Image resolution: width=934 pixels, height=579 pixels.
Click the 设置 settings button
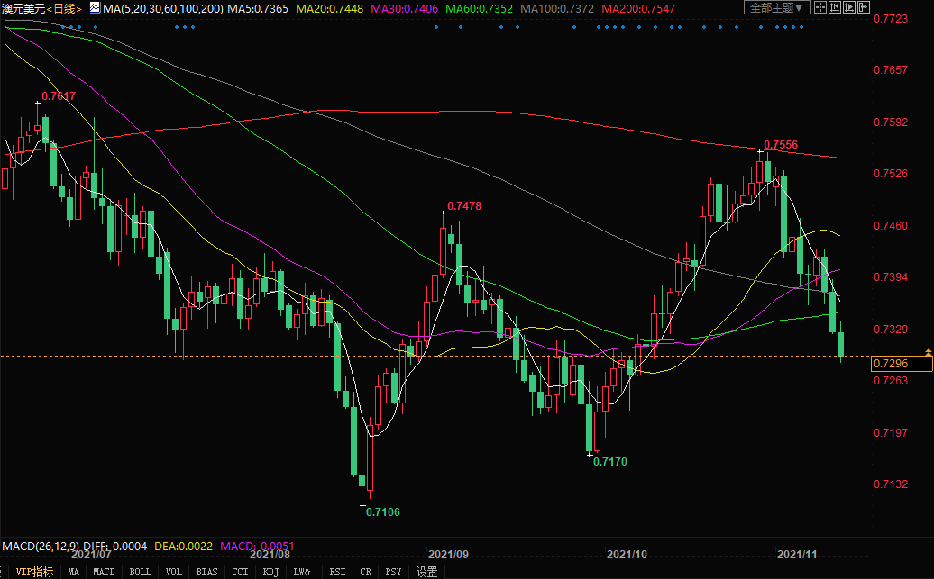pyautogui.click(x=426, y=572)
